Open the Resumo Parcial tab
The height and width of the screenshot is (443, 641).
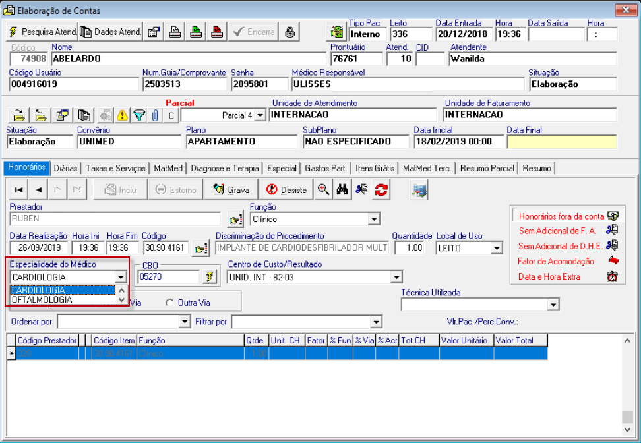[487, 168]
